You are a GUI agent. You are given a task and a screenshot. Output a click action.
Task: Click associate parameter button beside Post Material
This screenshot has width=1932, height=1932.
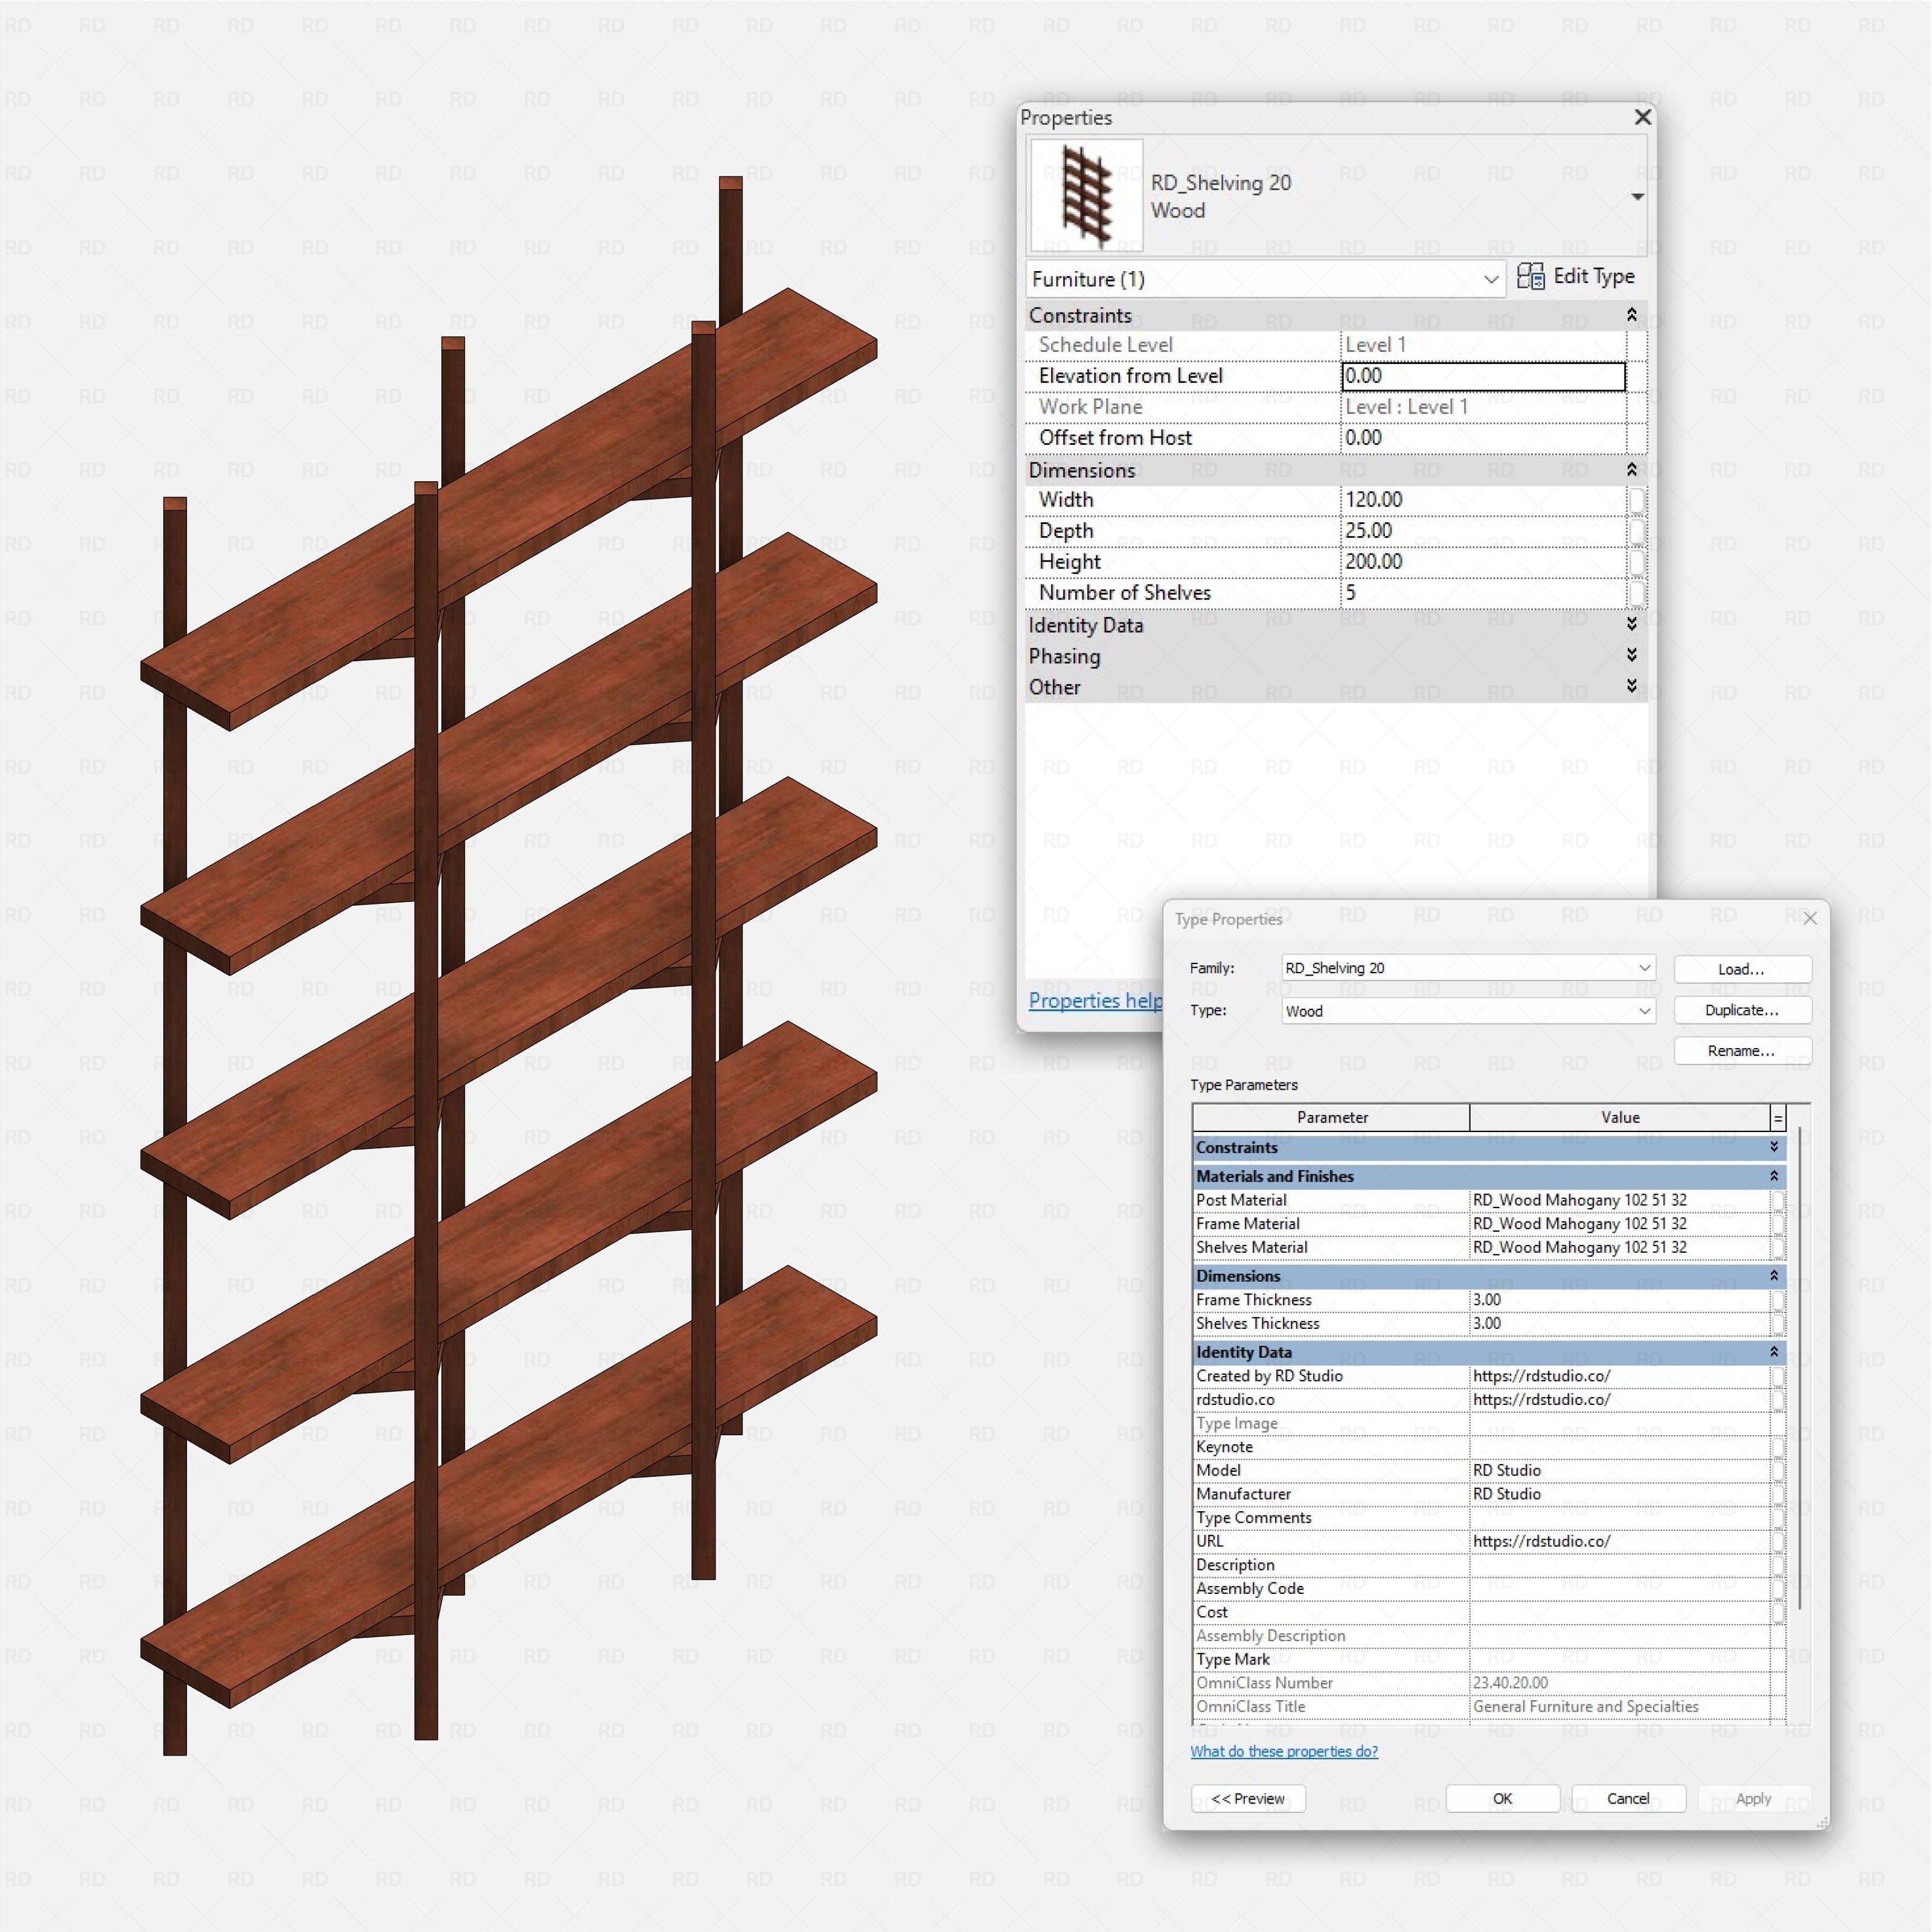coord(1778,1200)
